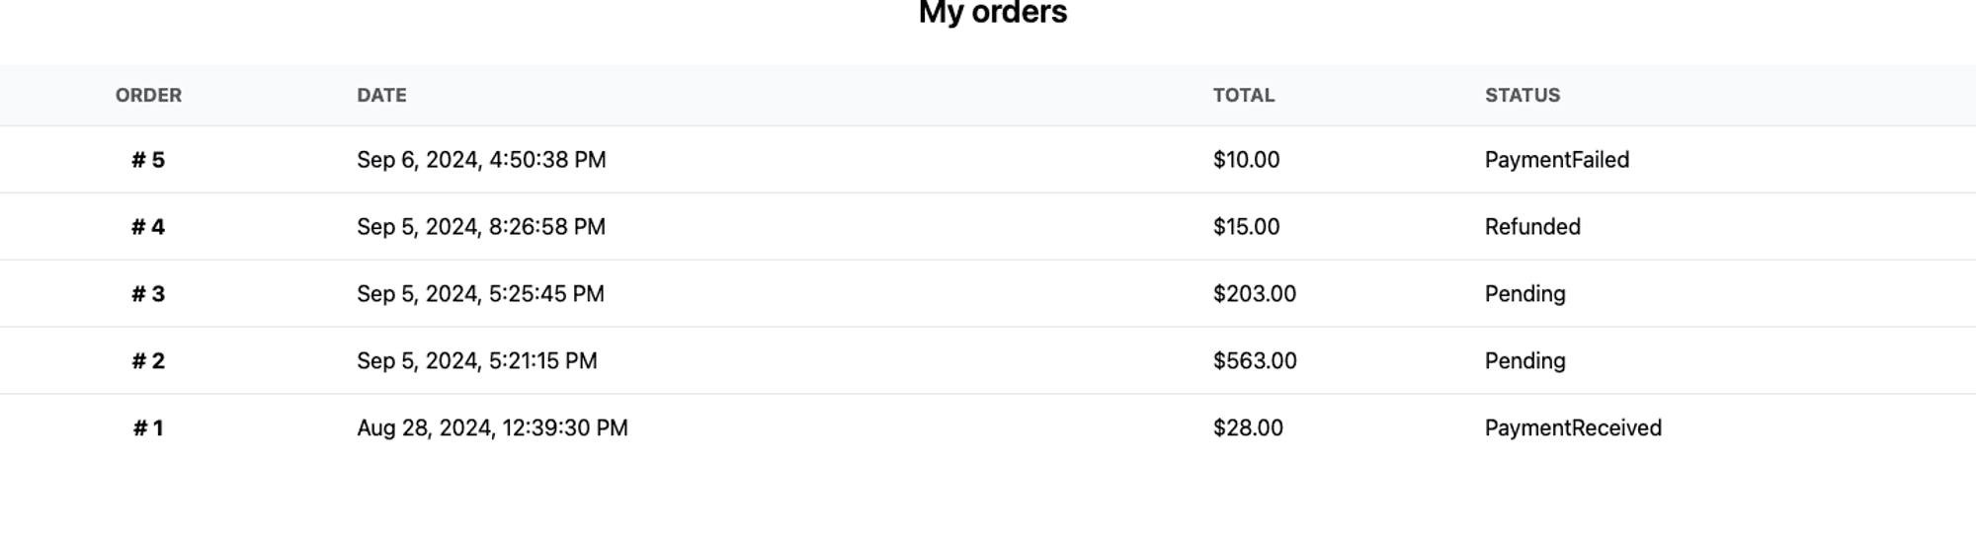1976x538 pixels.
Task: Click the ORDER column header
Action: coord(148,96)
